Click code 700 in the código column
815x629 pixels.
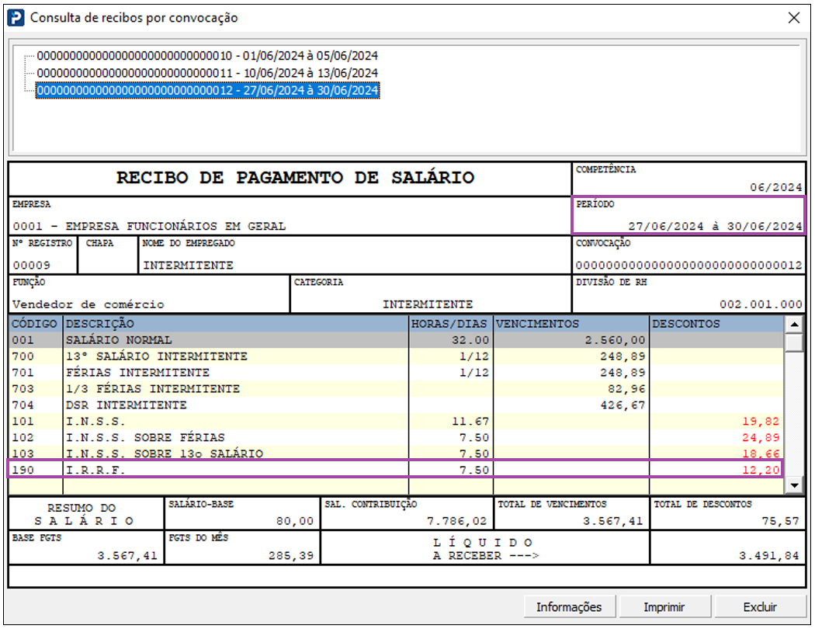23,356
